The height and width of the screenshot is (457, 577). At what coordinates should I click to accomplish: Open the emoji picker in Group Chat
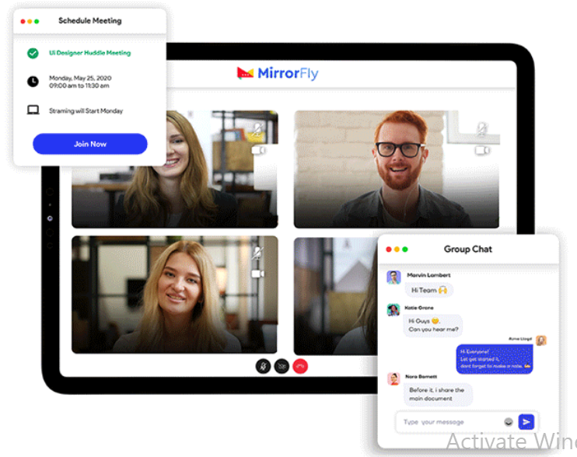point(509,422)
